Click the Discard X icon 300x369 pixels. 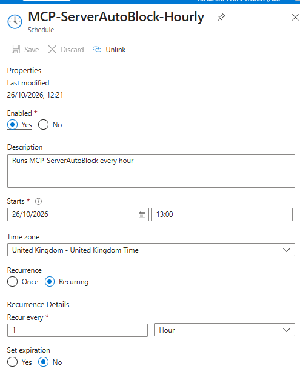tap(52, 50)
